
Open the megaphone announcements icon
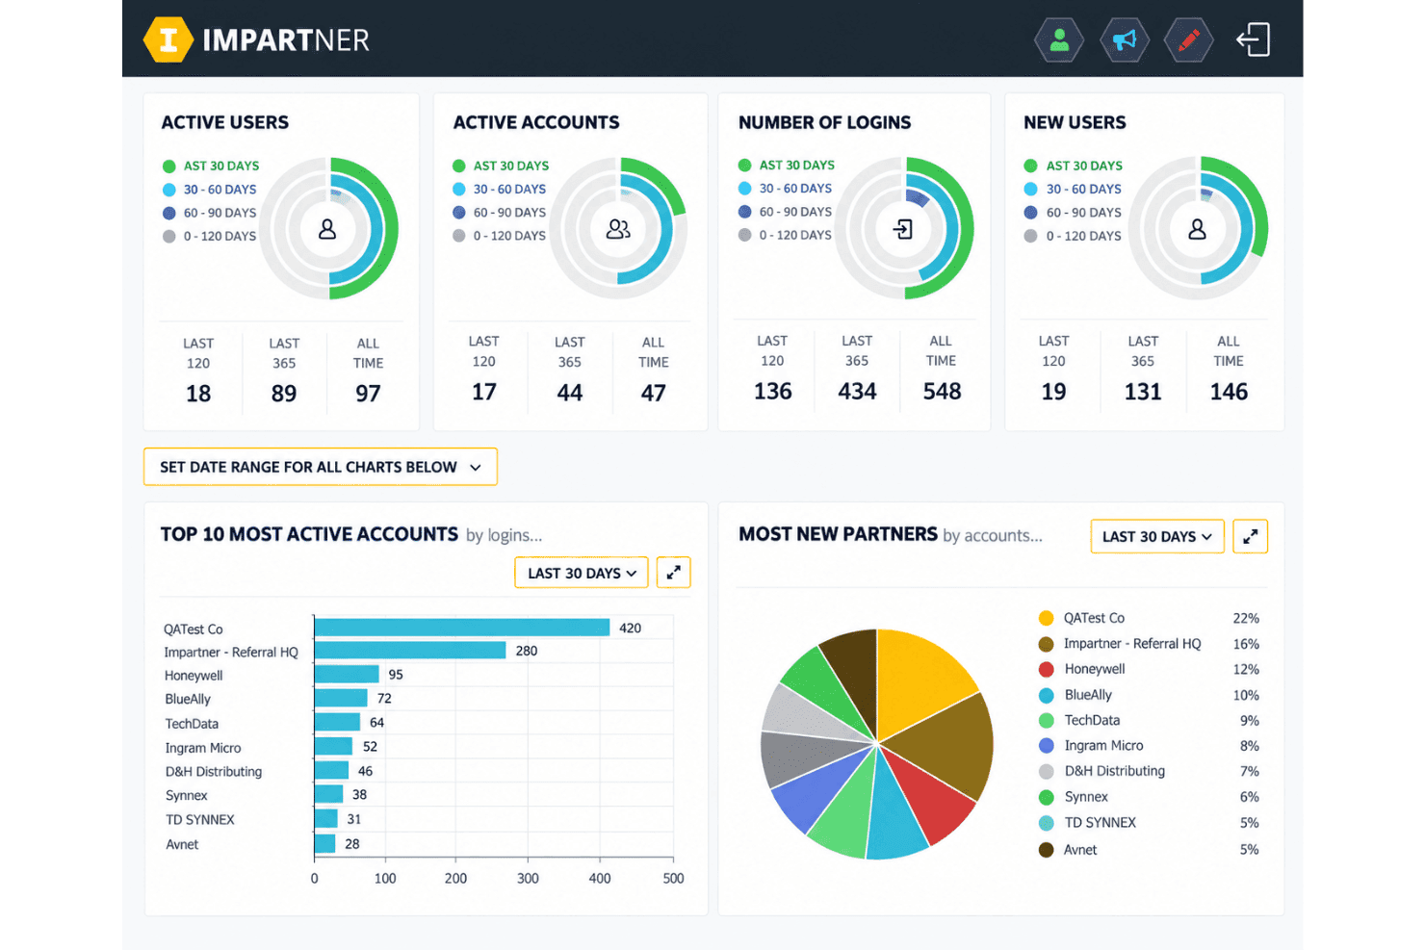point(1125,39)
